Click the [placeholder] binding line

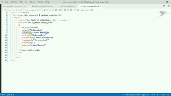coord(37,38)
